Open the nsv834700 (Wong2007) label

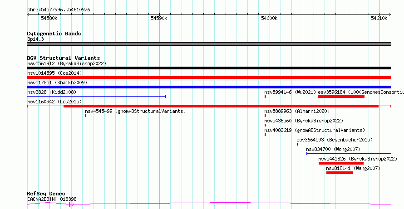point(333,149)
